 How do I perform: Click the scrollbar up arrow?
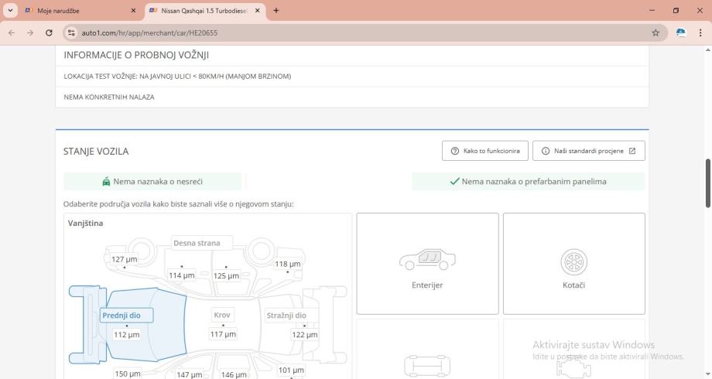pyautogui.click(x=708, y=49)
